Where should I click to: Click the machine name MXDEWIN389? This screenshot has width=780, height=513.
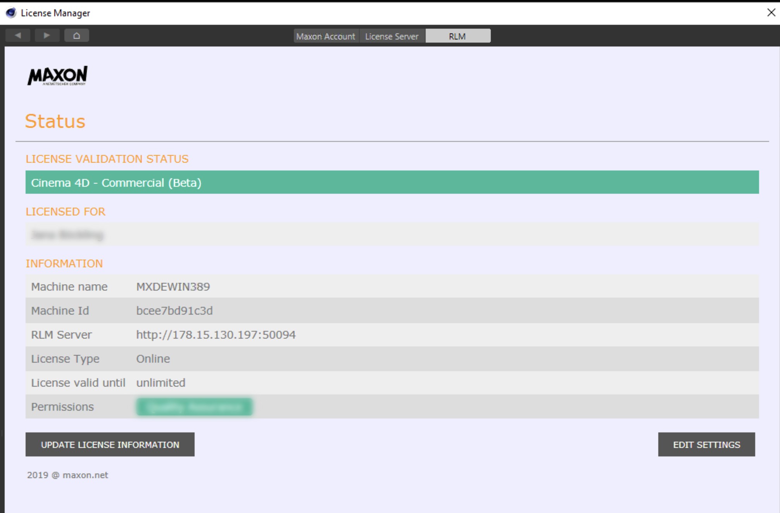173,287
